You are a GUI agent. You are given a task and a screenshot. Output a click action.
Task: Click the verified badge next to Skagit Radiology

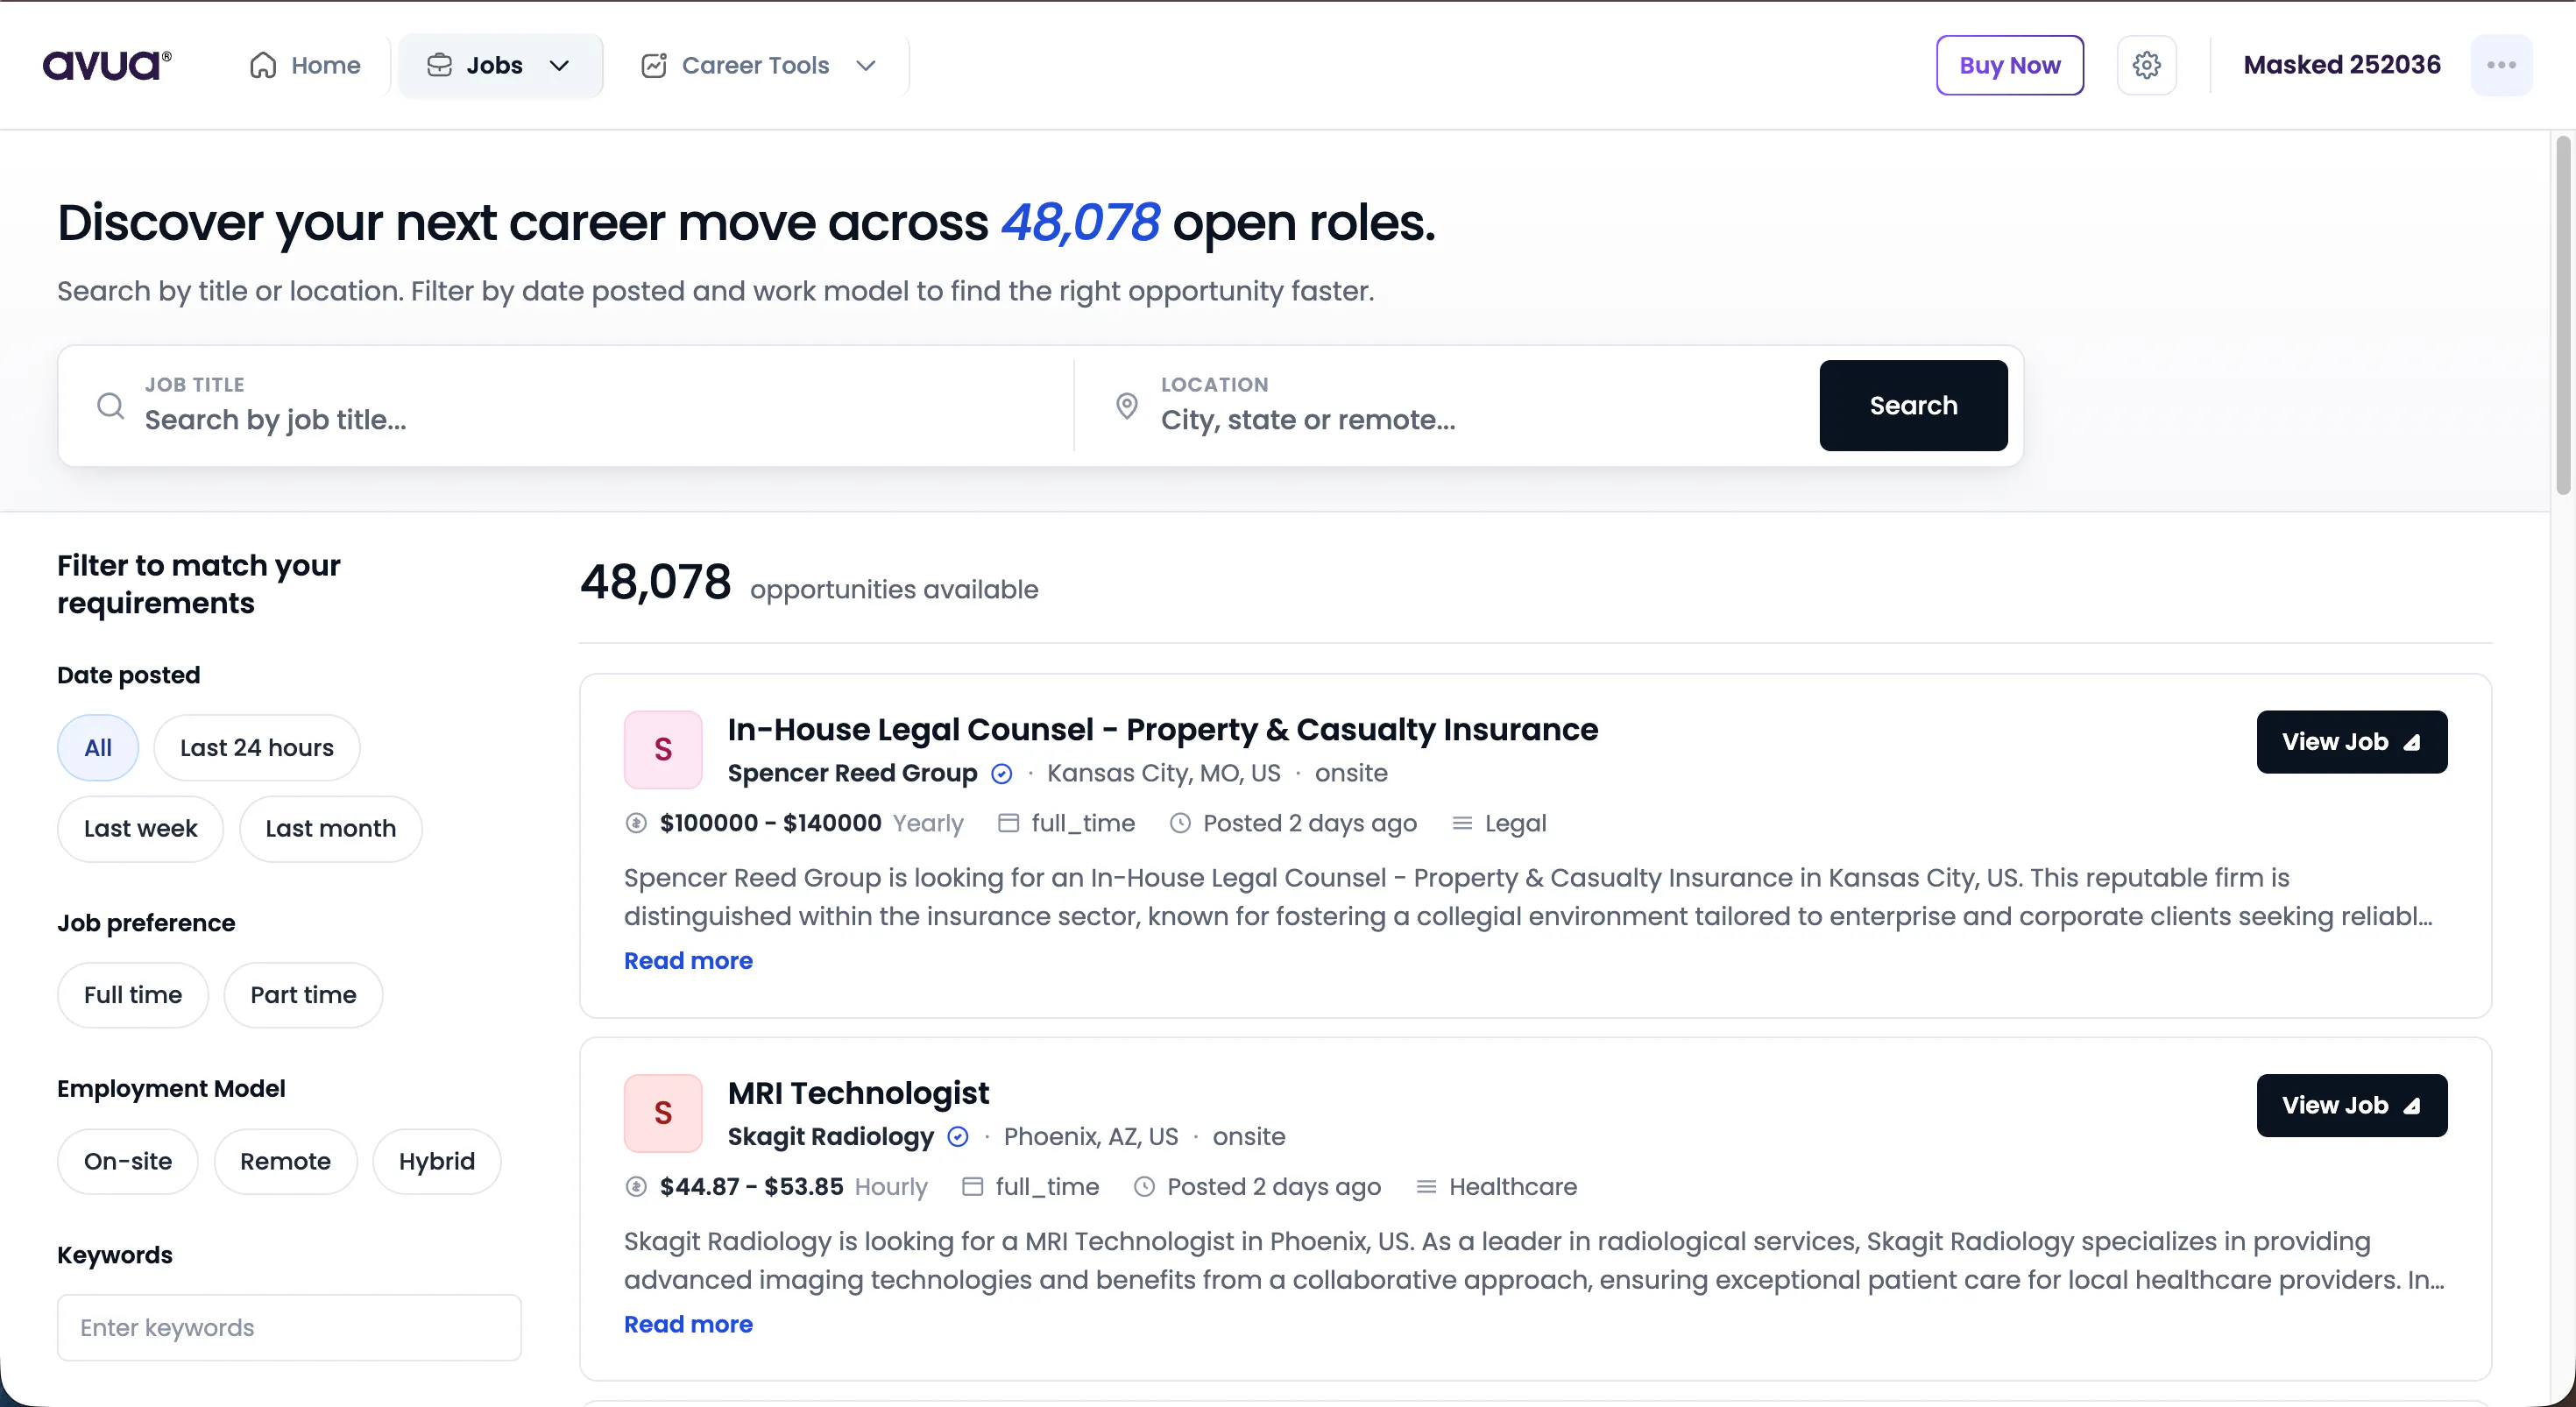click(x=957, y=1136)
